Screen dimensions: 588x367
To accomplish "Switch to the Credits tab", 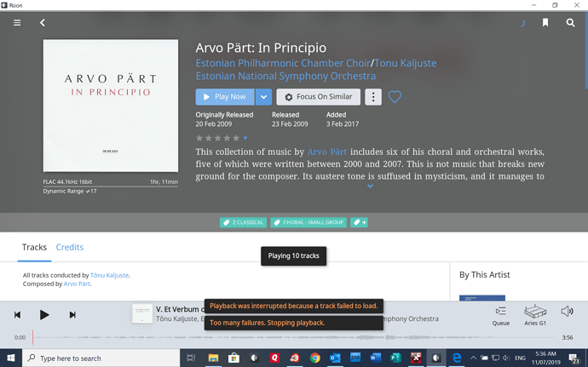I will coord(70,247).
